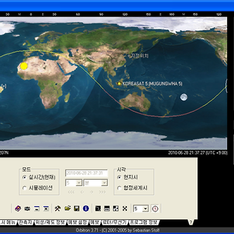Click the four-arrow fullscreen icon

pos(125,208)
